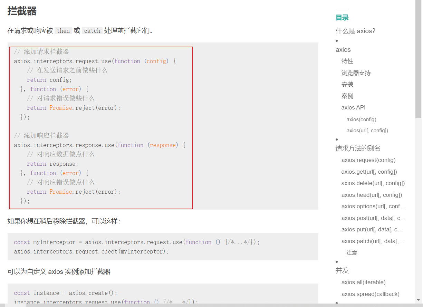Image resolution: width=423 pixels, height=307 pixels.
Task: Open the 特性 section
Action: click(347, 61)
